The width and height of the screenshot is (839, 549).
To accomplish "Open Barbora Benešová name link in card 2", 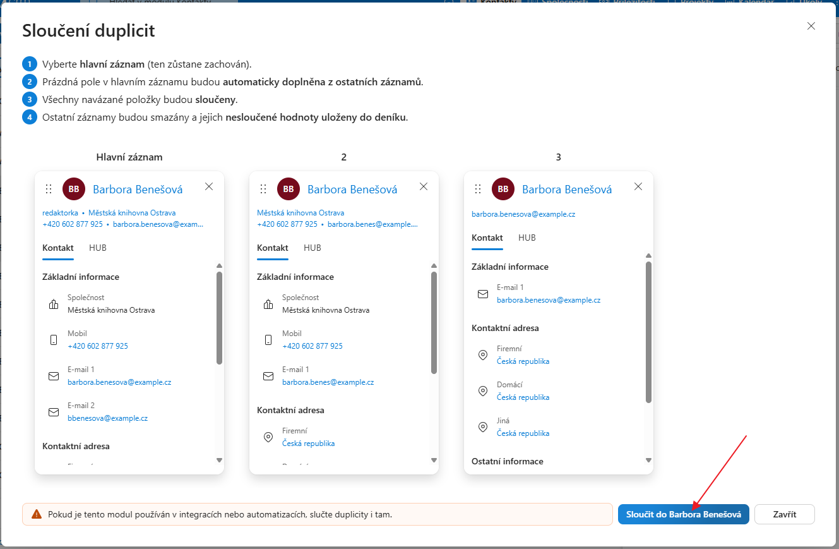I will 352,189.
